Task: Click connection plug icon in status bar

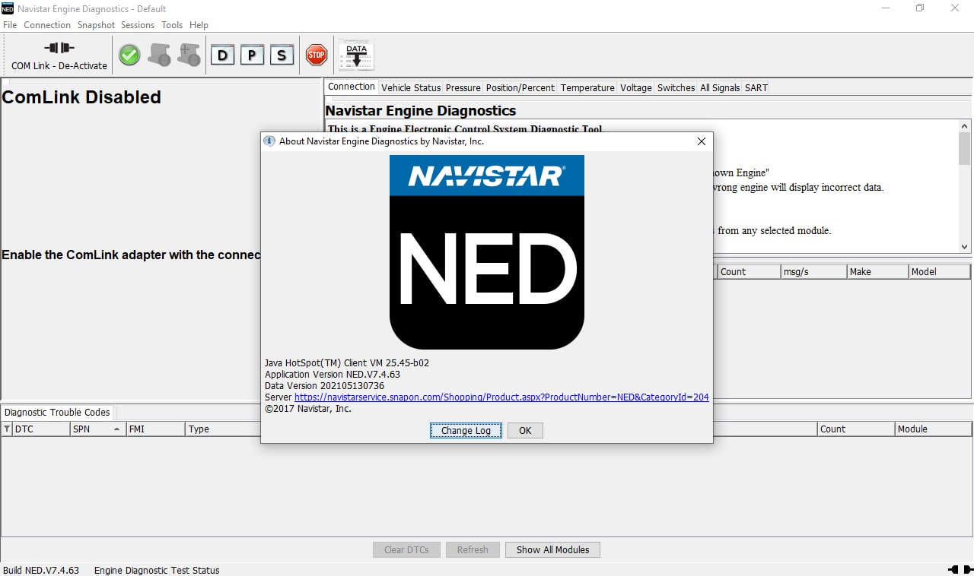Action: (954, 569)
